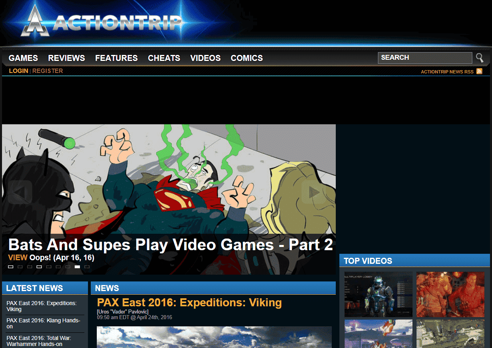Open the red-toned top video thumbnail
Screen dimensions: 492x348
point(450,295)
